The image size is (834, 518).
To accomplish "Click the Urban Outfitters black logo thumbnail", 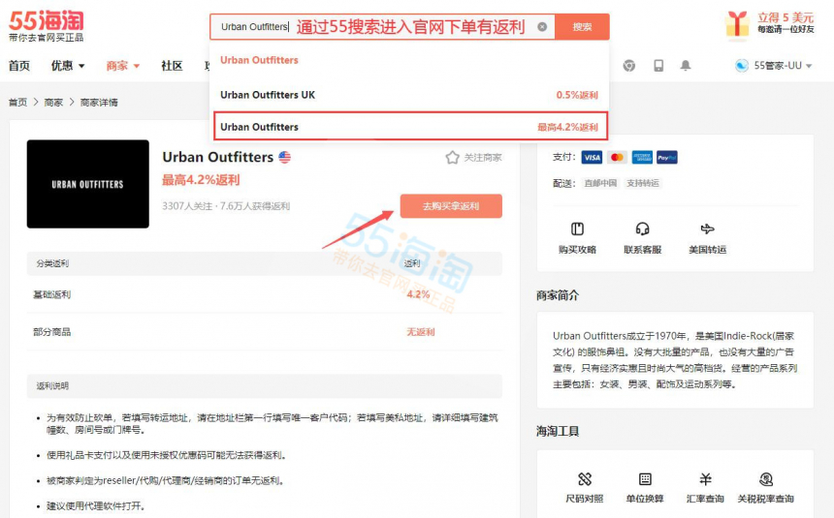I will (x=87, y=184).
